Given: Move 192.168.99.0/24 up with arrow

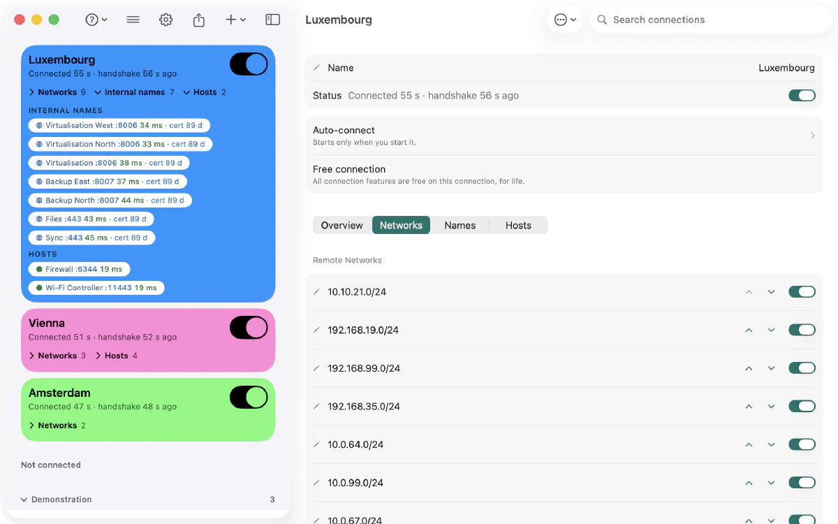Looking at the screenshot, I should coord(749,368).
